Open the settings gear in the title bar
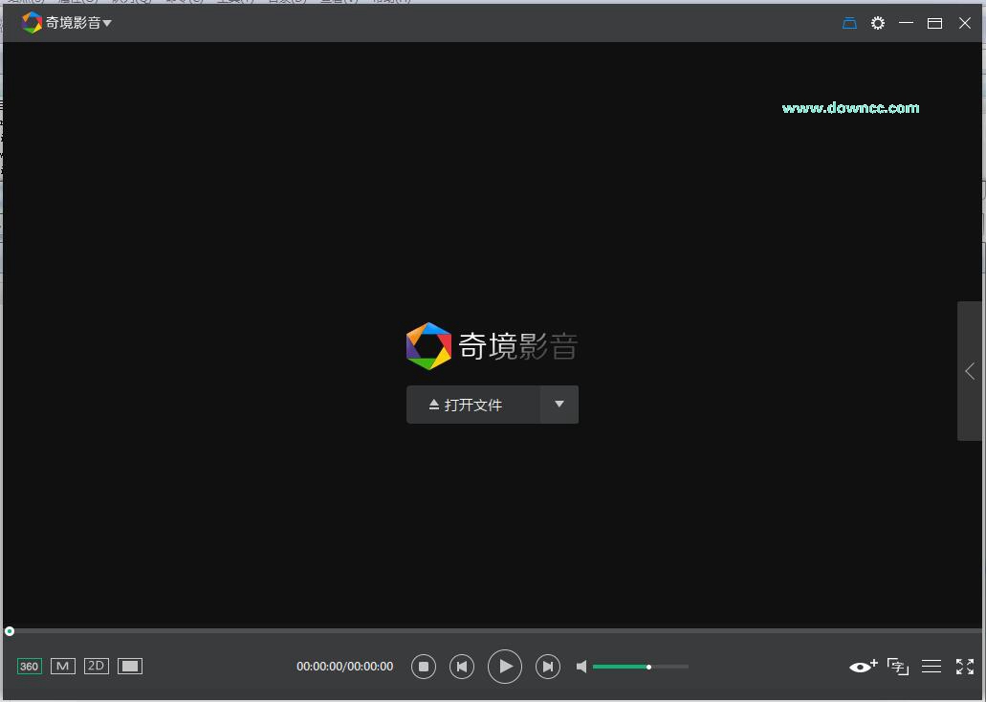 click(x=878, y=23)
